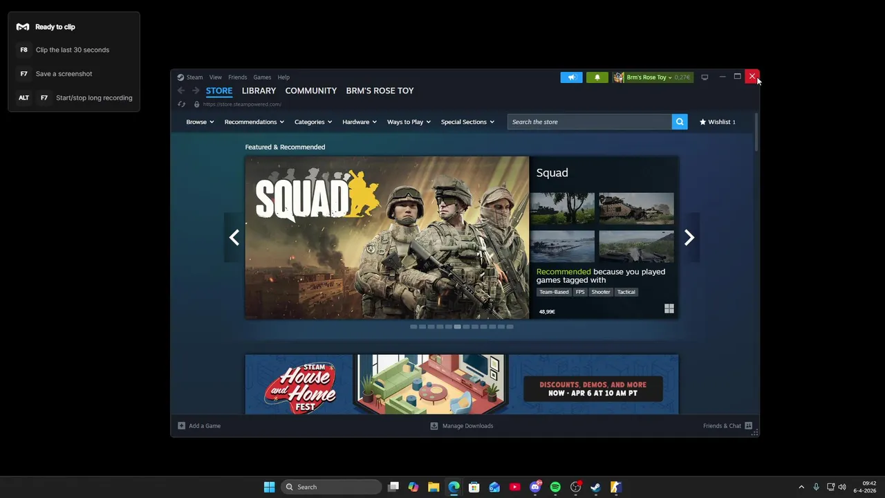Expand the Hardware dropdown
This screenshot has height=498, width=885.
pyautogui.click(x=360, y=122)
